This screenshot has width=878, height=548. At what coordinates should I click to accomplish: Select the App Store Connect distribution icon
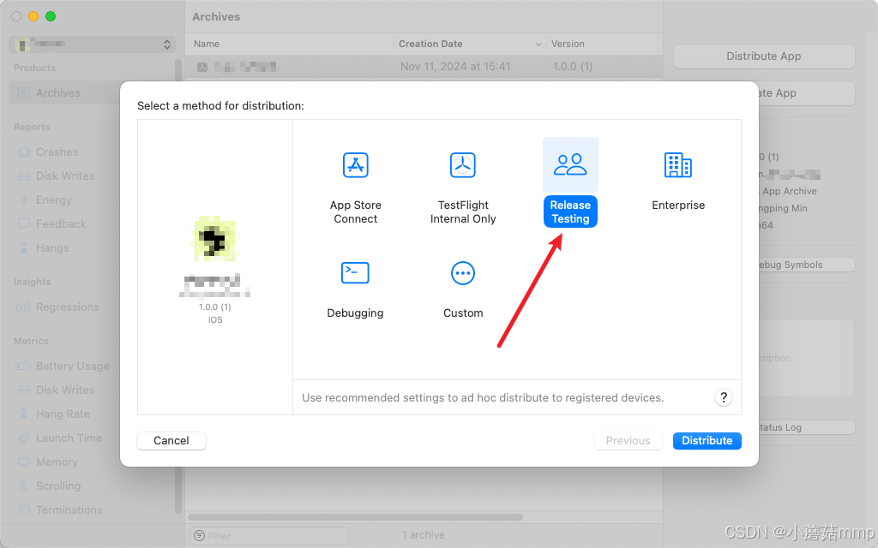tap(356, 165)
